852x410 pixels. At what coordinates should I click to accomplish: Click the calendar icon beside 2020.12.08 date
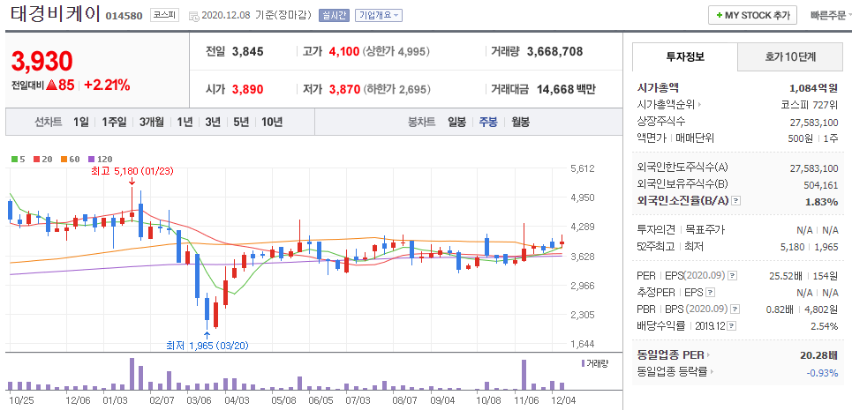[193, 16]
